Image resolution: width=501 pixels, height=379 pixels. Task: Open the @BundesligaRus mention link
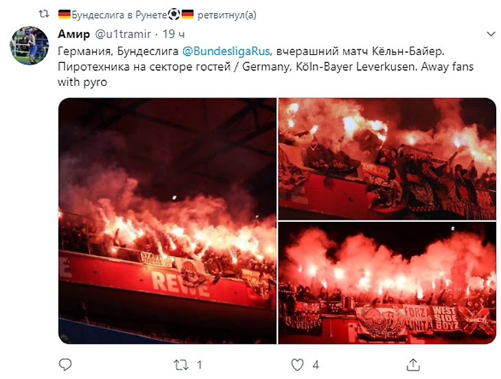pos(226,51)
